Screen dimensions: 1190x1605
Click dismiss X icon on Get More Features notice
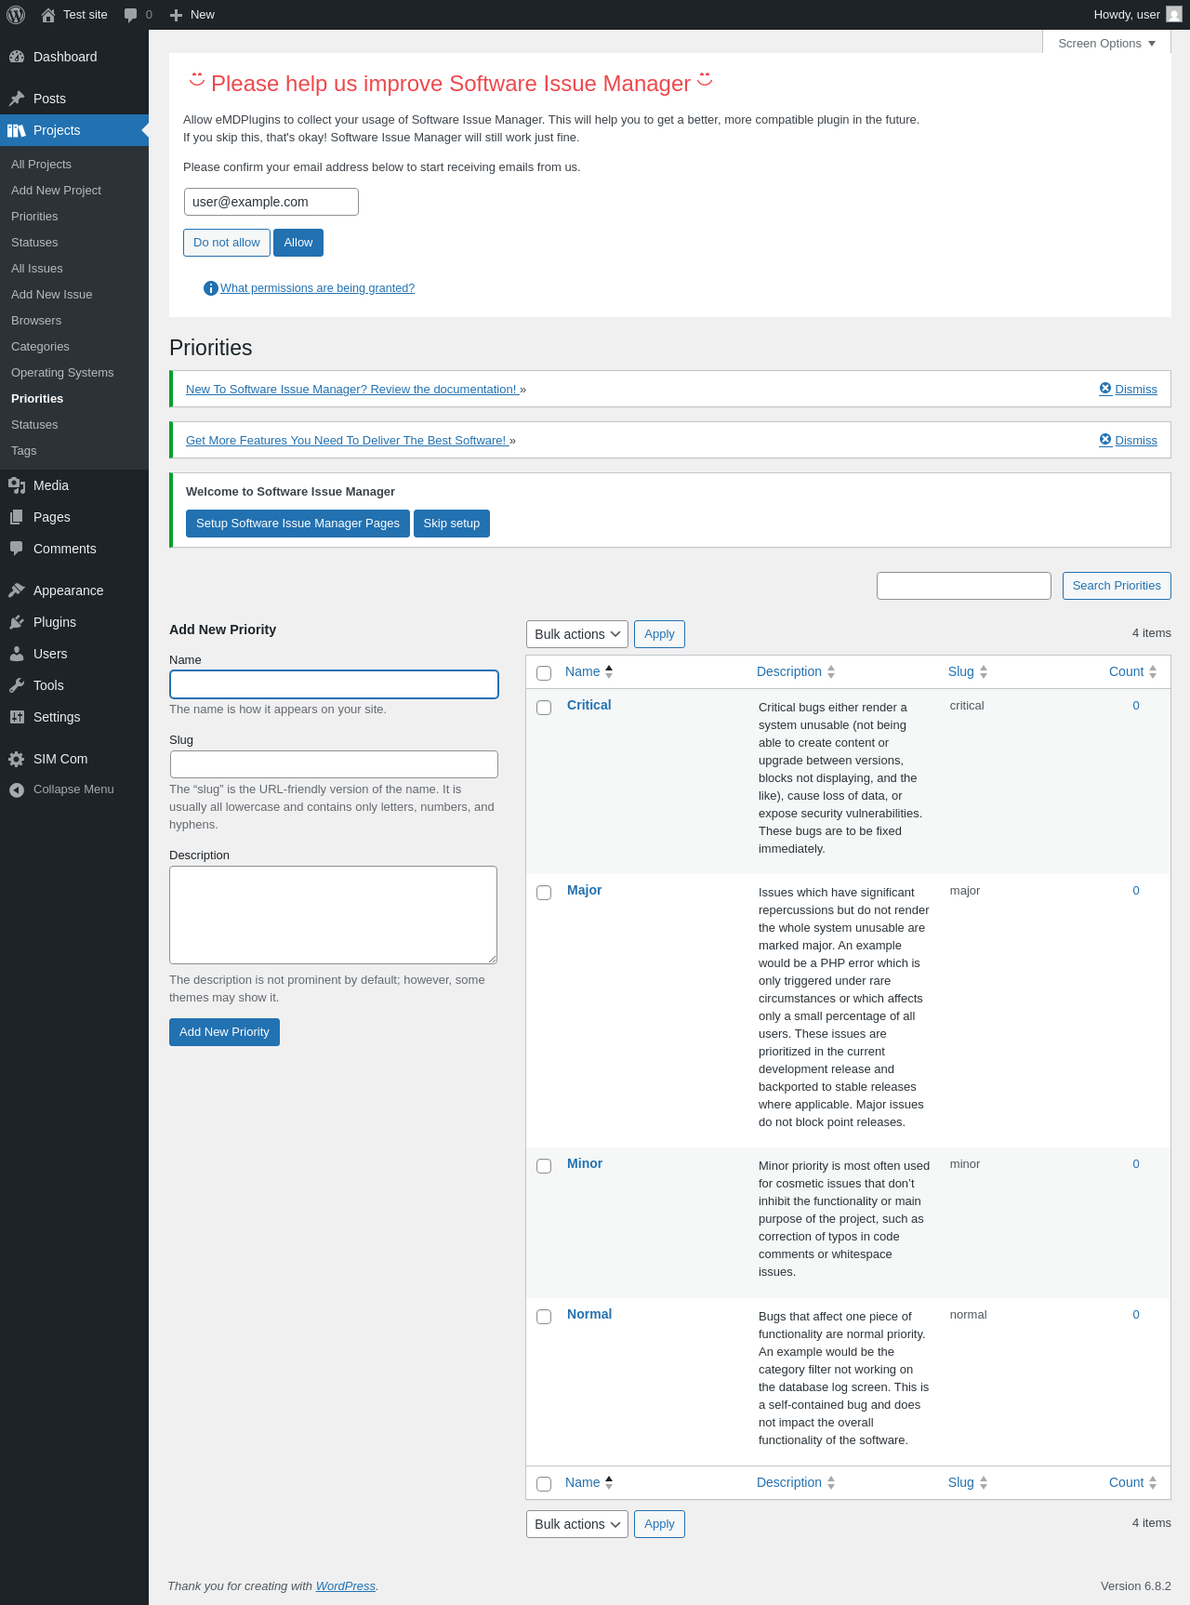click(x=1105, y=440)
